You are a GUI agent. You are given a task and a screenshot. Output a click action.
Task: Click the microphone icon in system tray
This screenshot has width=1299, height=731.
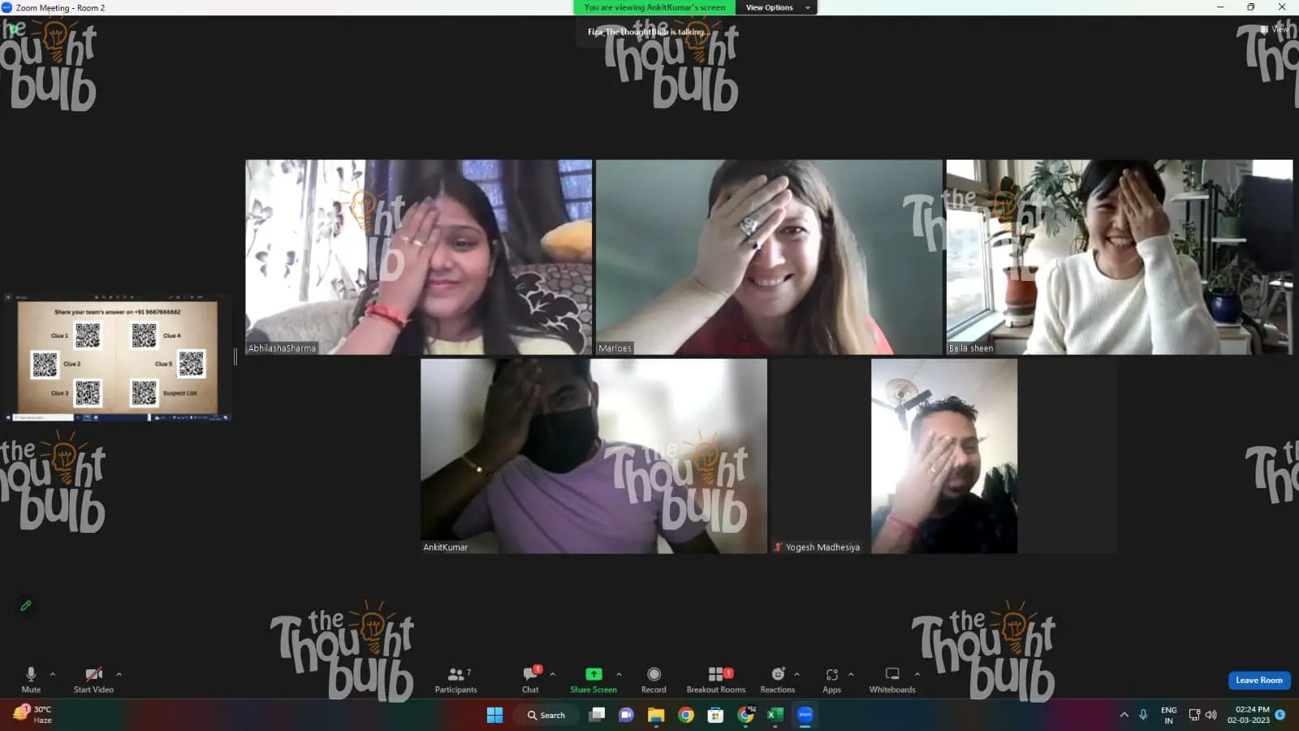coord(1143,715)
